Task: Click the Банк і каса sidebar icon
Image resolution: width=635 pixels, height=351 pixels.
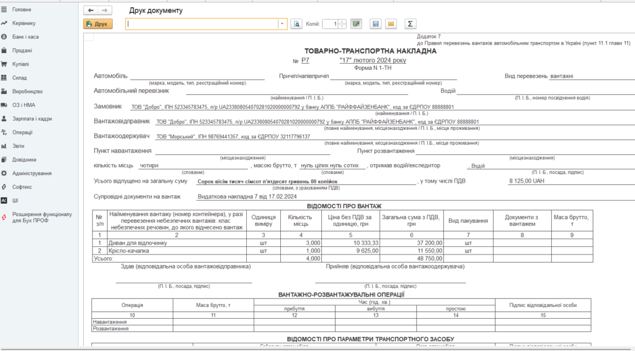Action: (4, 37)
